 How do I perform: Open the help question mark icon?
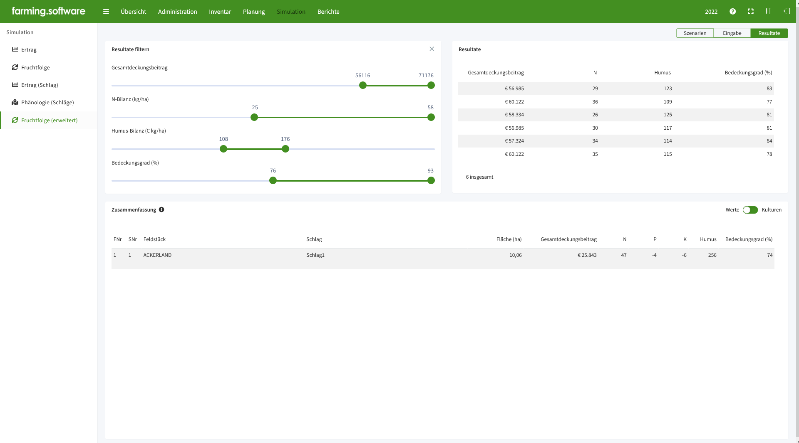[733, 12]
